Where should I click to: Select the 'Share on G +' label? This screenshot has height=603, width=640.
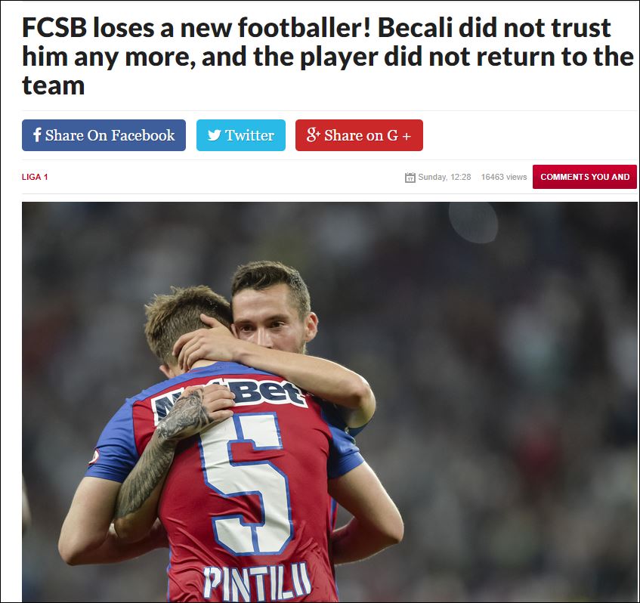click(x=367, y=135)
